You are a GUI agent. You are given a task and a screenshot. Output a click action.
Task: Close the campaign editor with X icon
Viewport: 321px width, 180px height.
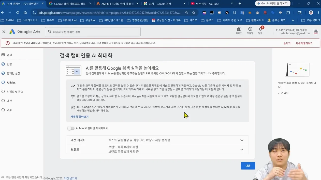click(x=4, y=32)
